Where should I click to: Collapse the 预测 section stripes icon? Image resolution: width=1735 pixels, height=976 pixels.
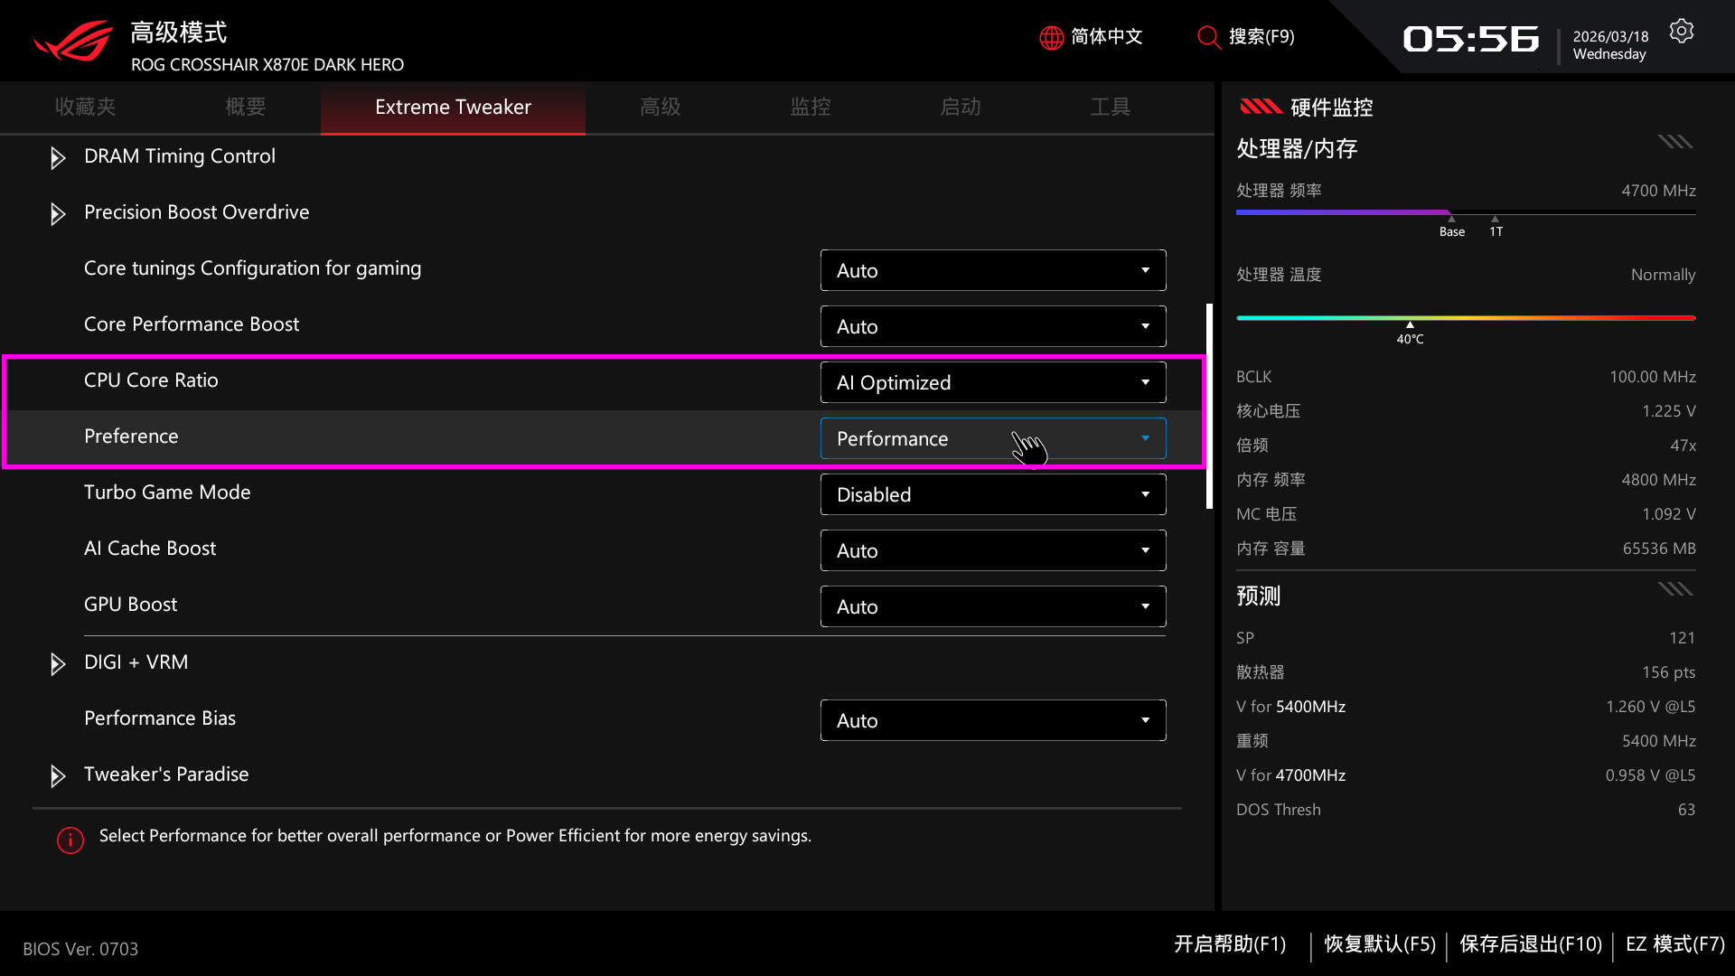(1674, 589)
